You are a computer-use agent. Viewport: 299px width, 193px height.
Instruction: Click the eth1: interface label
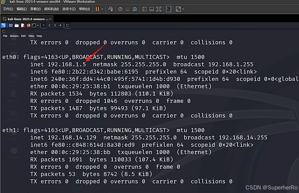click(x=11, y=130)
